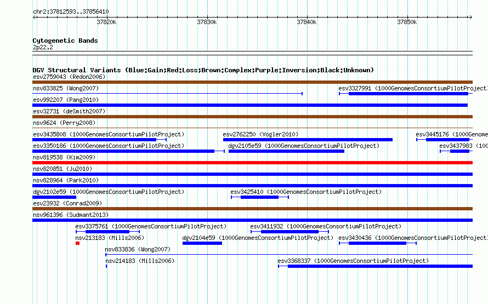Click the esv2759043 (Redon2006) label
The image size is (488, 304).
point(69,77)
